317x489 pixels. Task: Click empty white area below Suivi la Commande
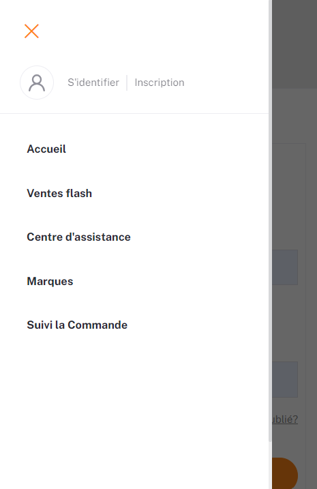pos(134,405)
